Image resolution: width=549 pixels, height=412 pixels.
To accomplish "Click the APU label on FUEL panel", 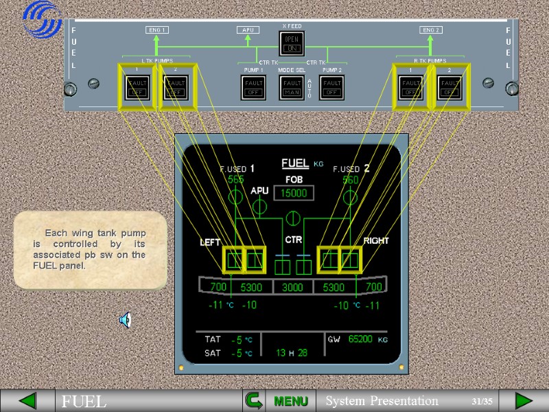I will pyautogui.click(x=248, y=30).
